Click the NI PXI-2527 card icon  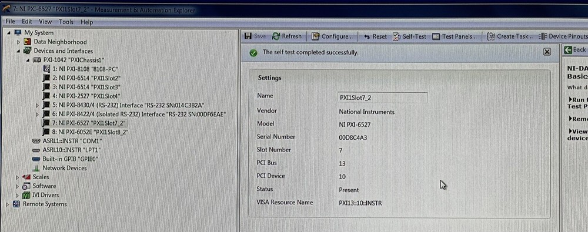[46, 96]
